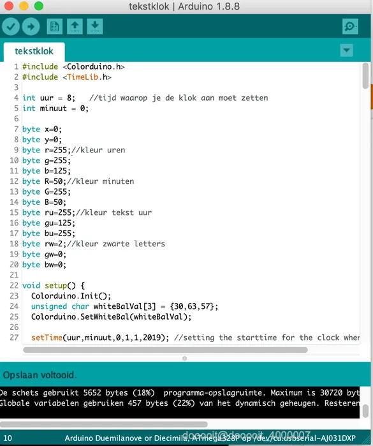
Task: Click the status message 'Opslaan voltooid.'
Action: (40, 375)
